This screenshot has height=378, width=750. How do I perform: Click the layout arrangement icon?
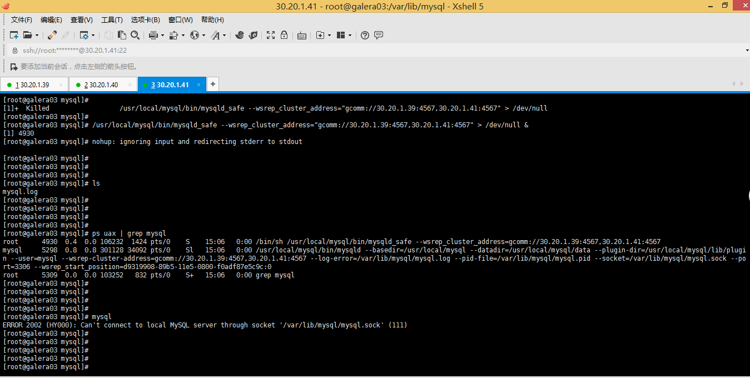341,35
